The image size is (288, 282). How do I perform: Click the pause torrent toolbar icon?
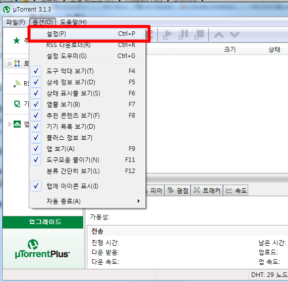(183, 34)
